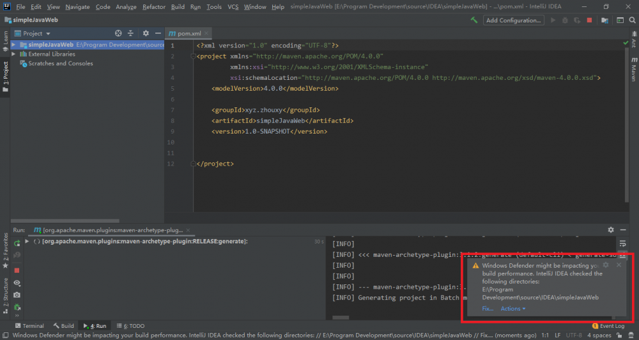Open Run panel settings gear
Viewport: 639px width, 340px height.
[610, 230]
